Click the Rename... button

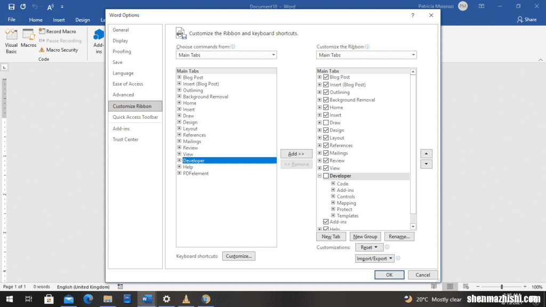[399, 236]
